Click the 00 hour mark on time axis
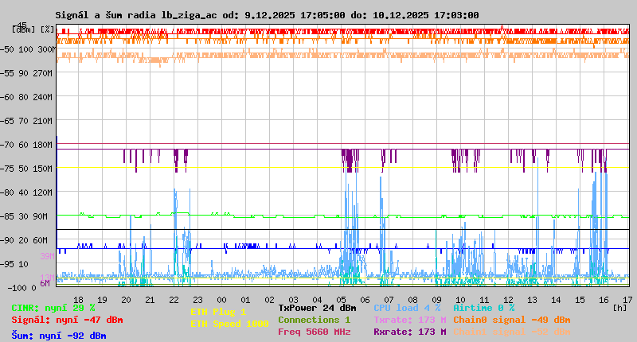 tap(221, 299)
